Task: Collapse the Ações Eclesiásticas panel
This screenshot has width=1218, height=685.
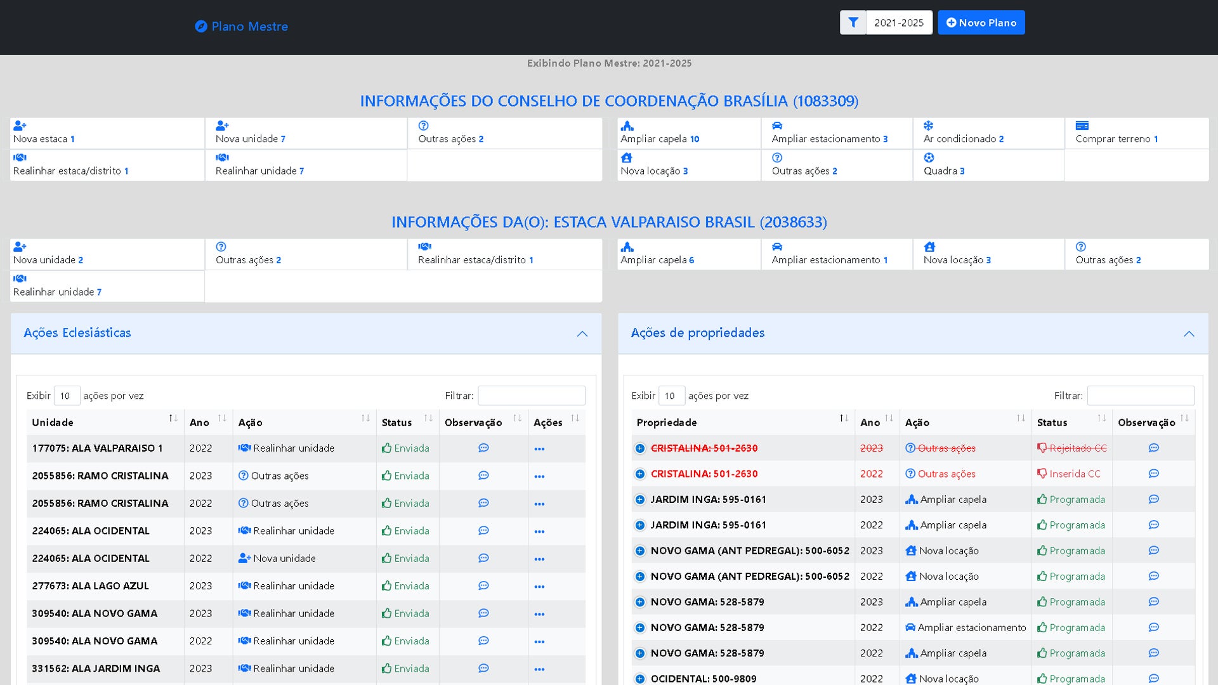Action: (582, 334)
